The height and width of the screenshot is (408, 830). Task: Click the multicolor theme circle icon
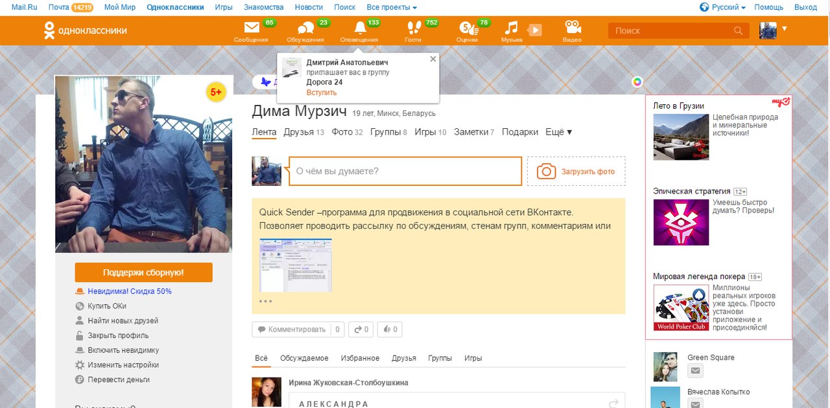[637, 82]
